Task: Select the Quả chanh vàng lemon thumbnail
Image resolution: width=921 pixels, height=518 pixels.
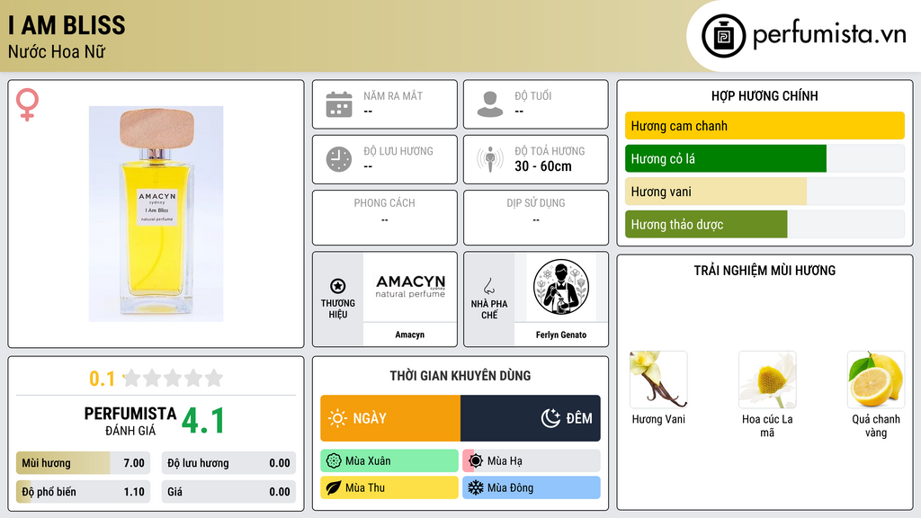Action: pyautogui.click(x=876, y=380)
